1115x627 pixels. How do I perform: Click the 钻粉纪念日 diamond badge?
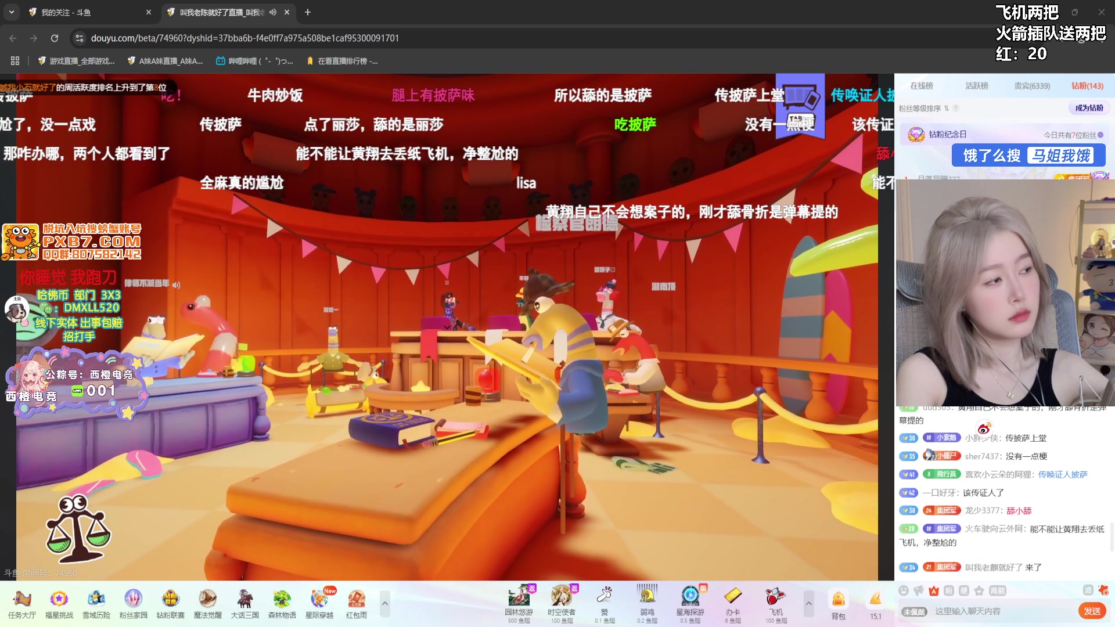[x=916, y=135]
